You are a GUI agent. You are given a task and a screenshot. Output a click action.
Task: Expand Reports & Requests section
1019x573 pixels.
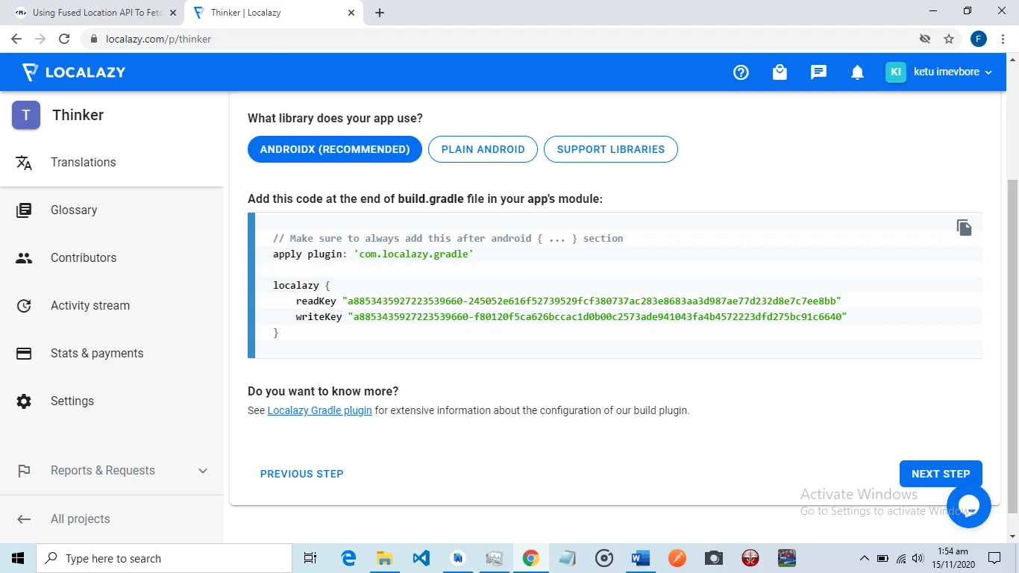(x=112, y=471)
